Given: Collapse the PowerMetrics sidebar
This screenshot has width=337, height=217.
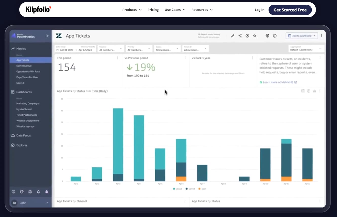Looking at the screenshot, I should (47, 36).
